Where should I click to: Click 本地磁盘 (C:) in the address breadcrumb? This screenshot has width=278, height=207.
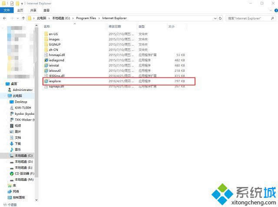[61, 18]
